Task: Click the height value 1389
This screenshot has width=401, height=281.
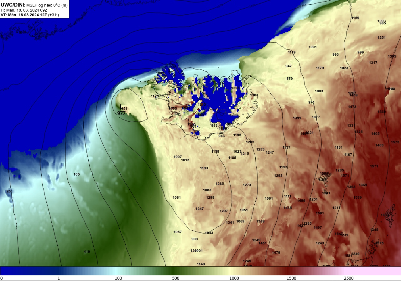Action: [x=260, y=221]
